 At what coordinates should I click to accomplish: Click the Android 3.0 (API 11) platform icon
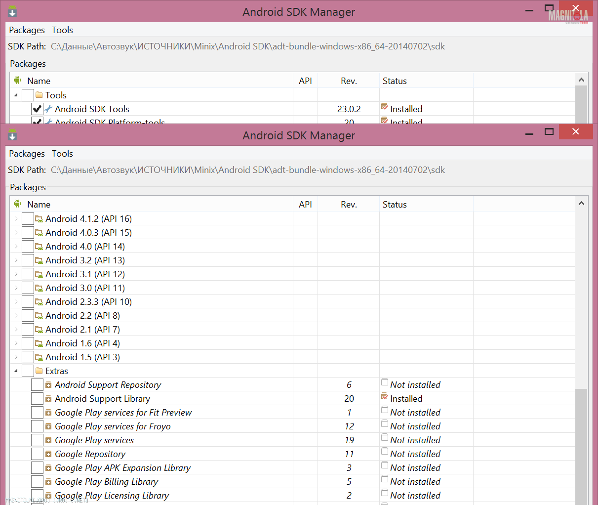click(39, 288)
